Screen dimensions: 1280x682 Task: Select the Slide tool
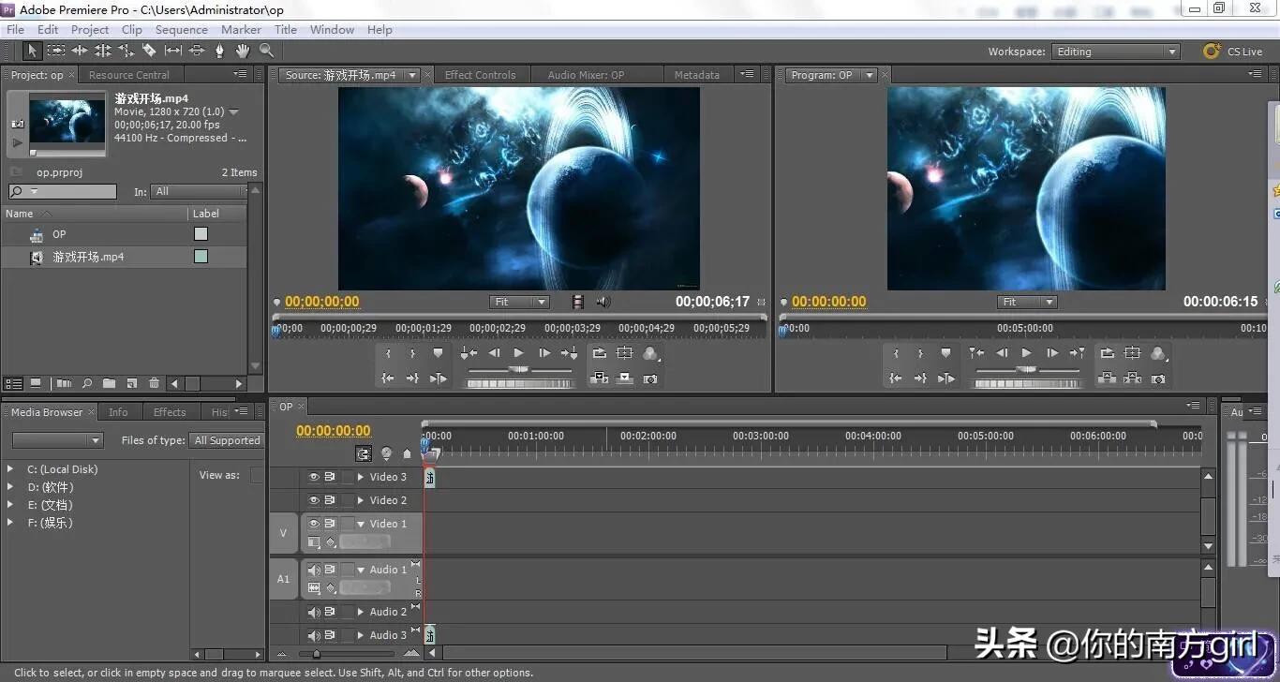pyautogui.click(x=197, y=51)
